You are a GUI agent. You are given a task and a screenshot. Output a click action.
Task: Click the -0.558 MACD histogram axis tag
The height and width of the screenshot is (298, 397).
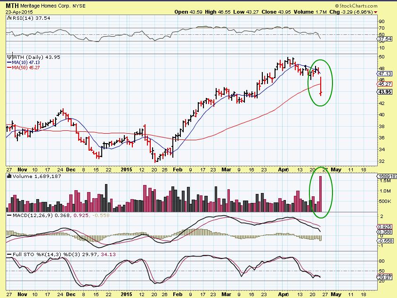point(385,241)
